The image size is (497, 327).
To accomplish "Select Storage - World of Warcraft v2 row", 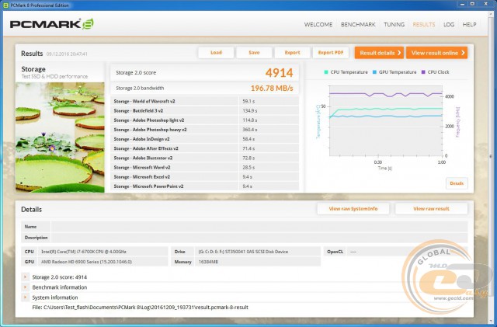I will click(x=204, y=101).
